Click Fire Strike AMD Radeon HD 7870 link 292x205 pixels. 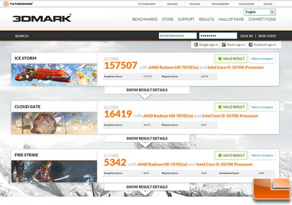click(163, 164)
